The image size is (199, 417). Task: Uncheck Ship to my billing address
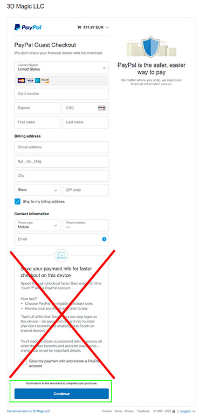click(17, 202)
